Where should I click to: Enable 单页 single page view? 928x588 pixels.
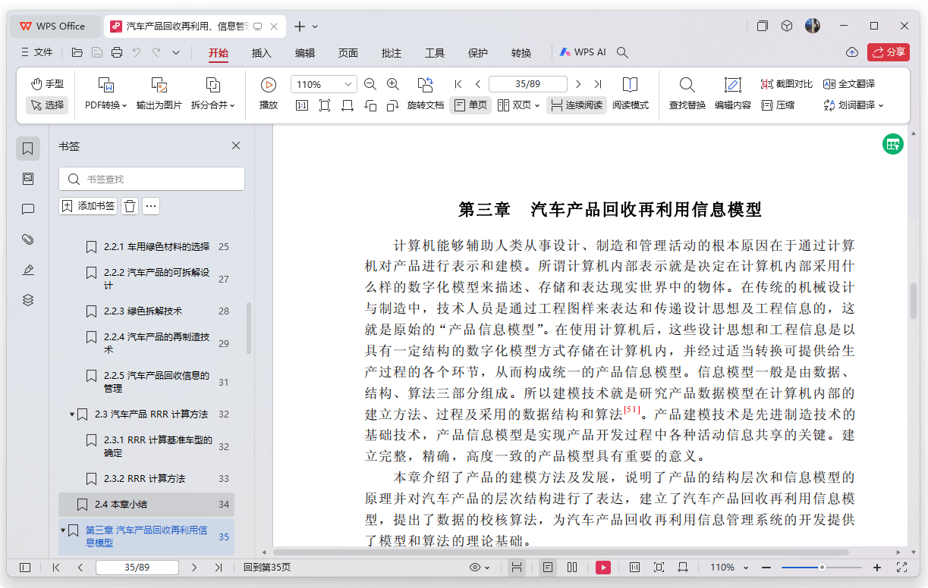point(470,105)
